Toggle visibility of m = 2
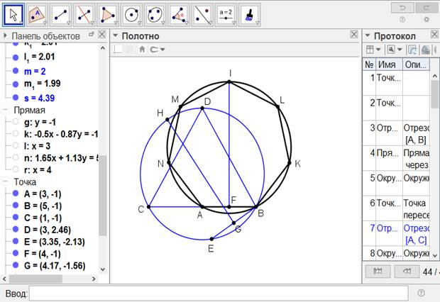The image size is (440, 302). point(16,71)
